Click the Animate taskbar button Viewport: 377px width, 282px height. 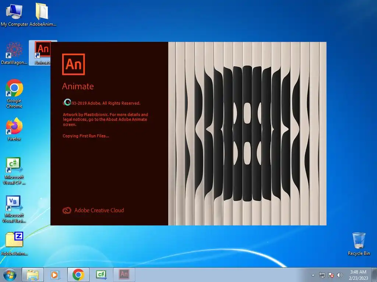coord(124,275)
